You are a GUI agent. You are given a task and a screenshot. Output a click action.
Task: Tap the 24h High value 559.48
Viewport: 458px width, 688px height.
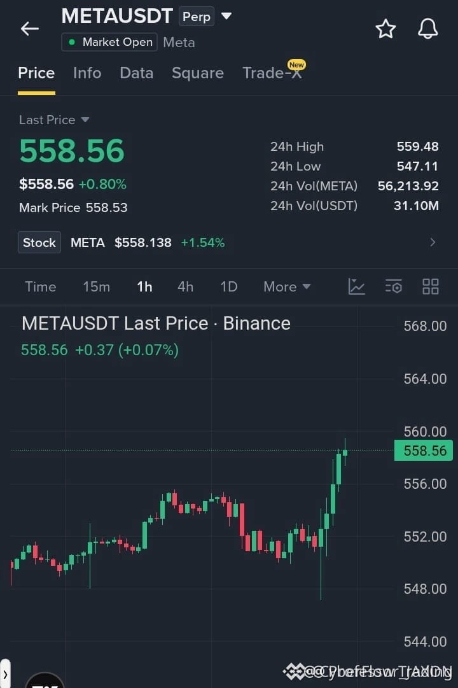pos(417,146)
